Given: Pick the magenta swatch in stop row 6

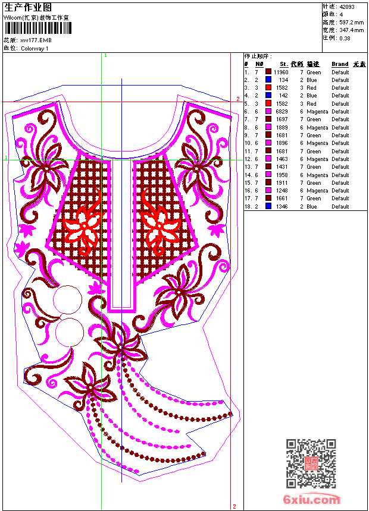Looking at the screenshot, I should 268,111.
